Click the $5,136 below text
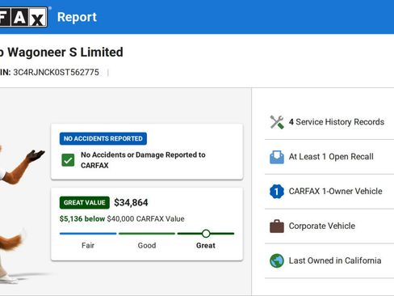Image resolution: width=394 pixels, height=296 pixels. click(82, 218)
